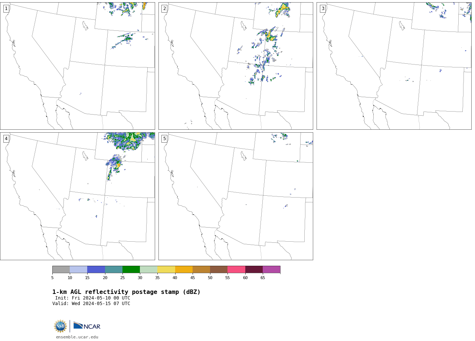Click the gray 5-10 dBZ color swatch
Image resolution: width=475 pixels, height=341 pixels.
point(61,269)
